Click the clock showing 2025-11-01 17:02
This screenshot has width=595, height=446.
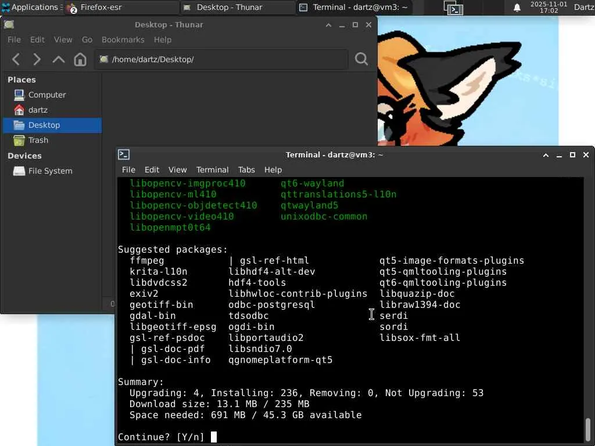point(549,7)
